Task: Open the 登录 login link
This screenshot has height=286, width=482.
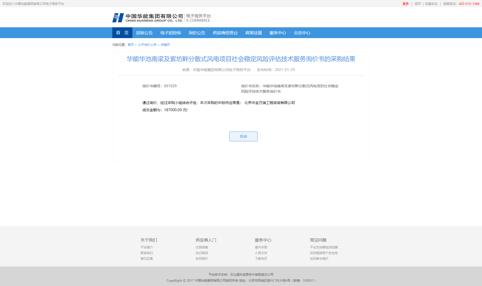Action: click(406, 4)
